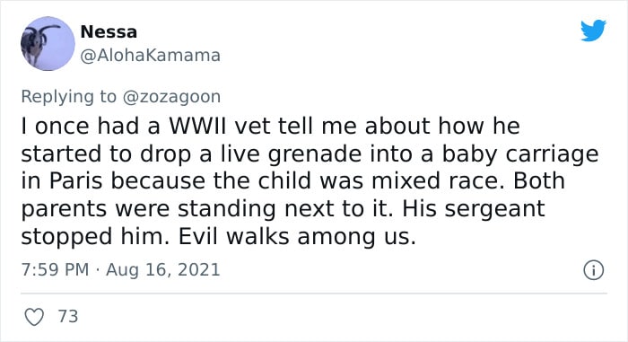Click the "I once had a" text
The width and height of the screenshot is (628, 342).
pos(91,127)
